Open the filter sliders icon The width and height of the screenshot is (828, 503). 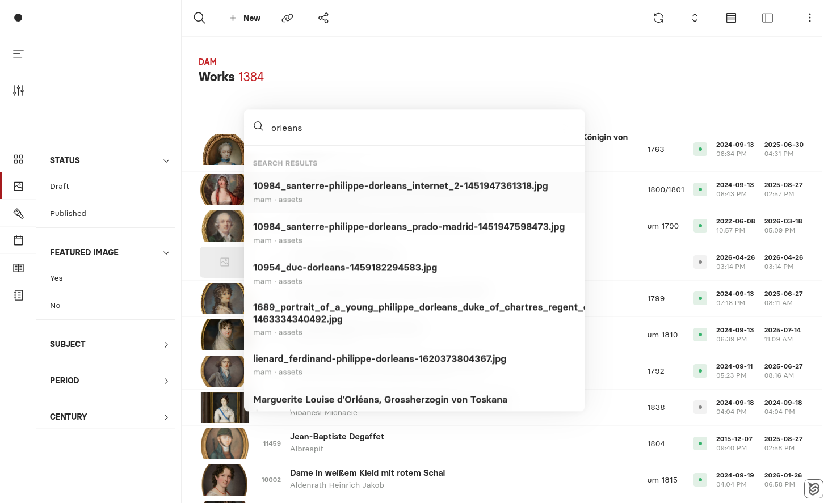tap(18, 90)
